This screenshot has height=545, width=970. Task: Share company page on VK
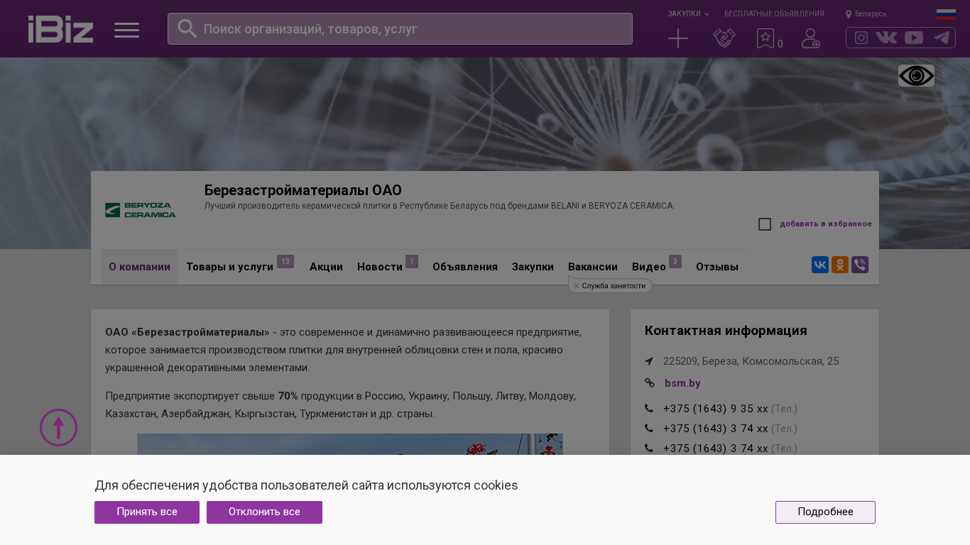click(820, 265)
